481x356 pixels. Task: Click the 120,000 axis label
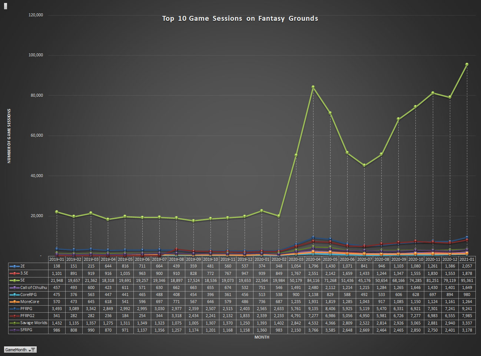[36, 15]
